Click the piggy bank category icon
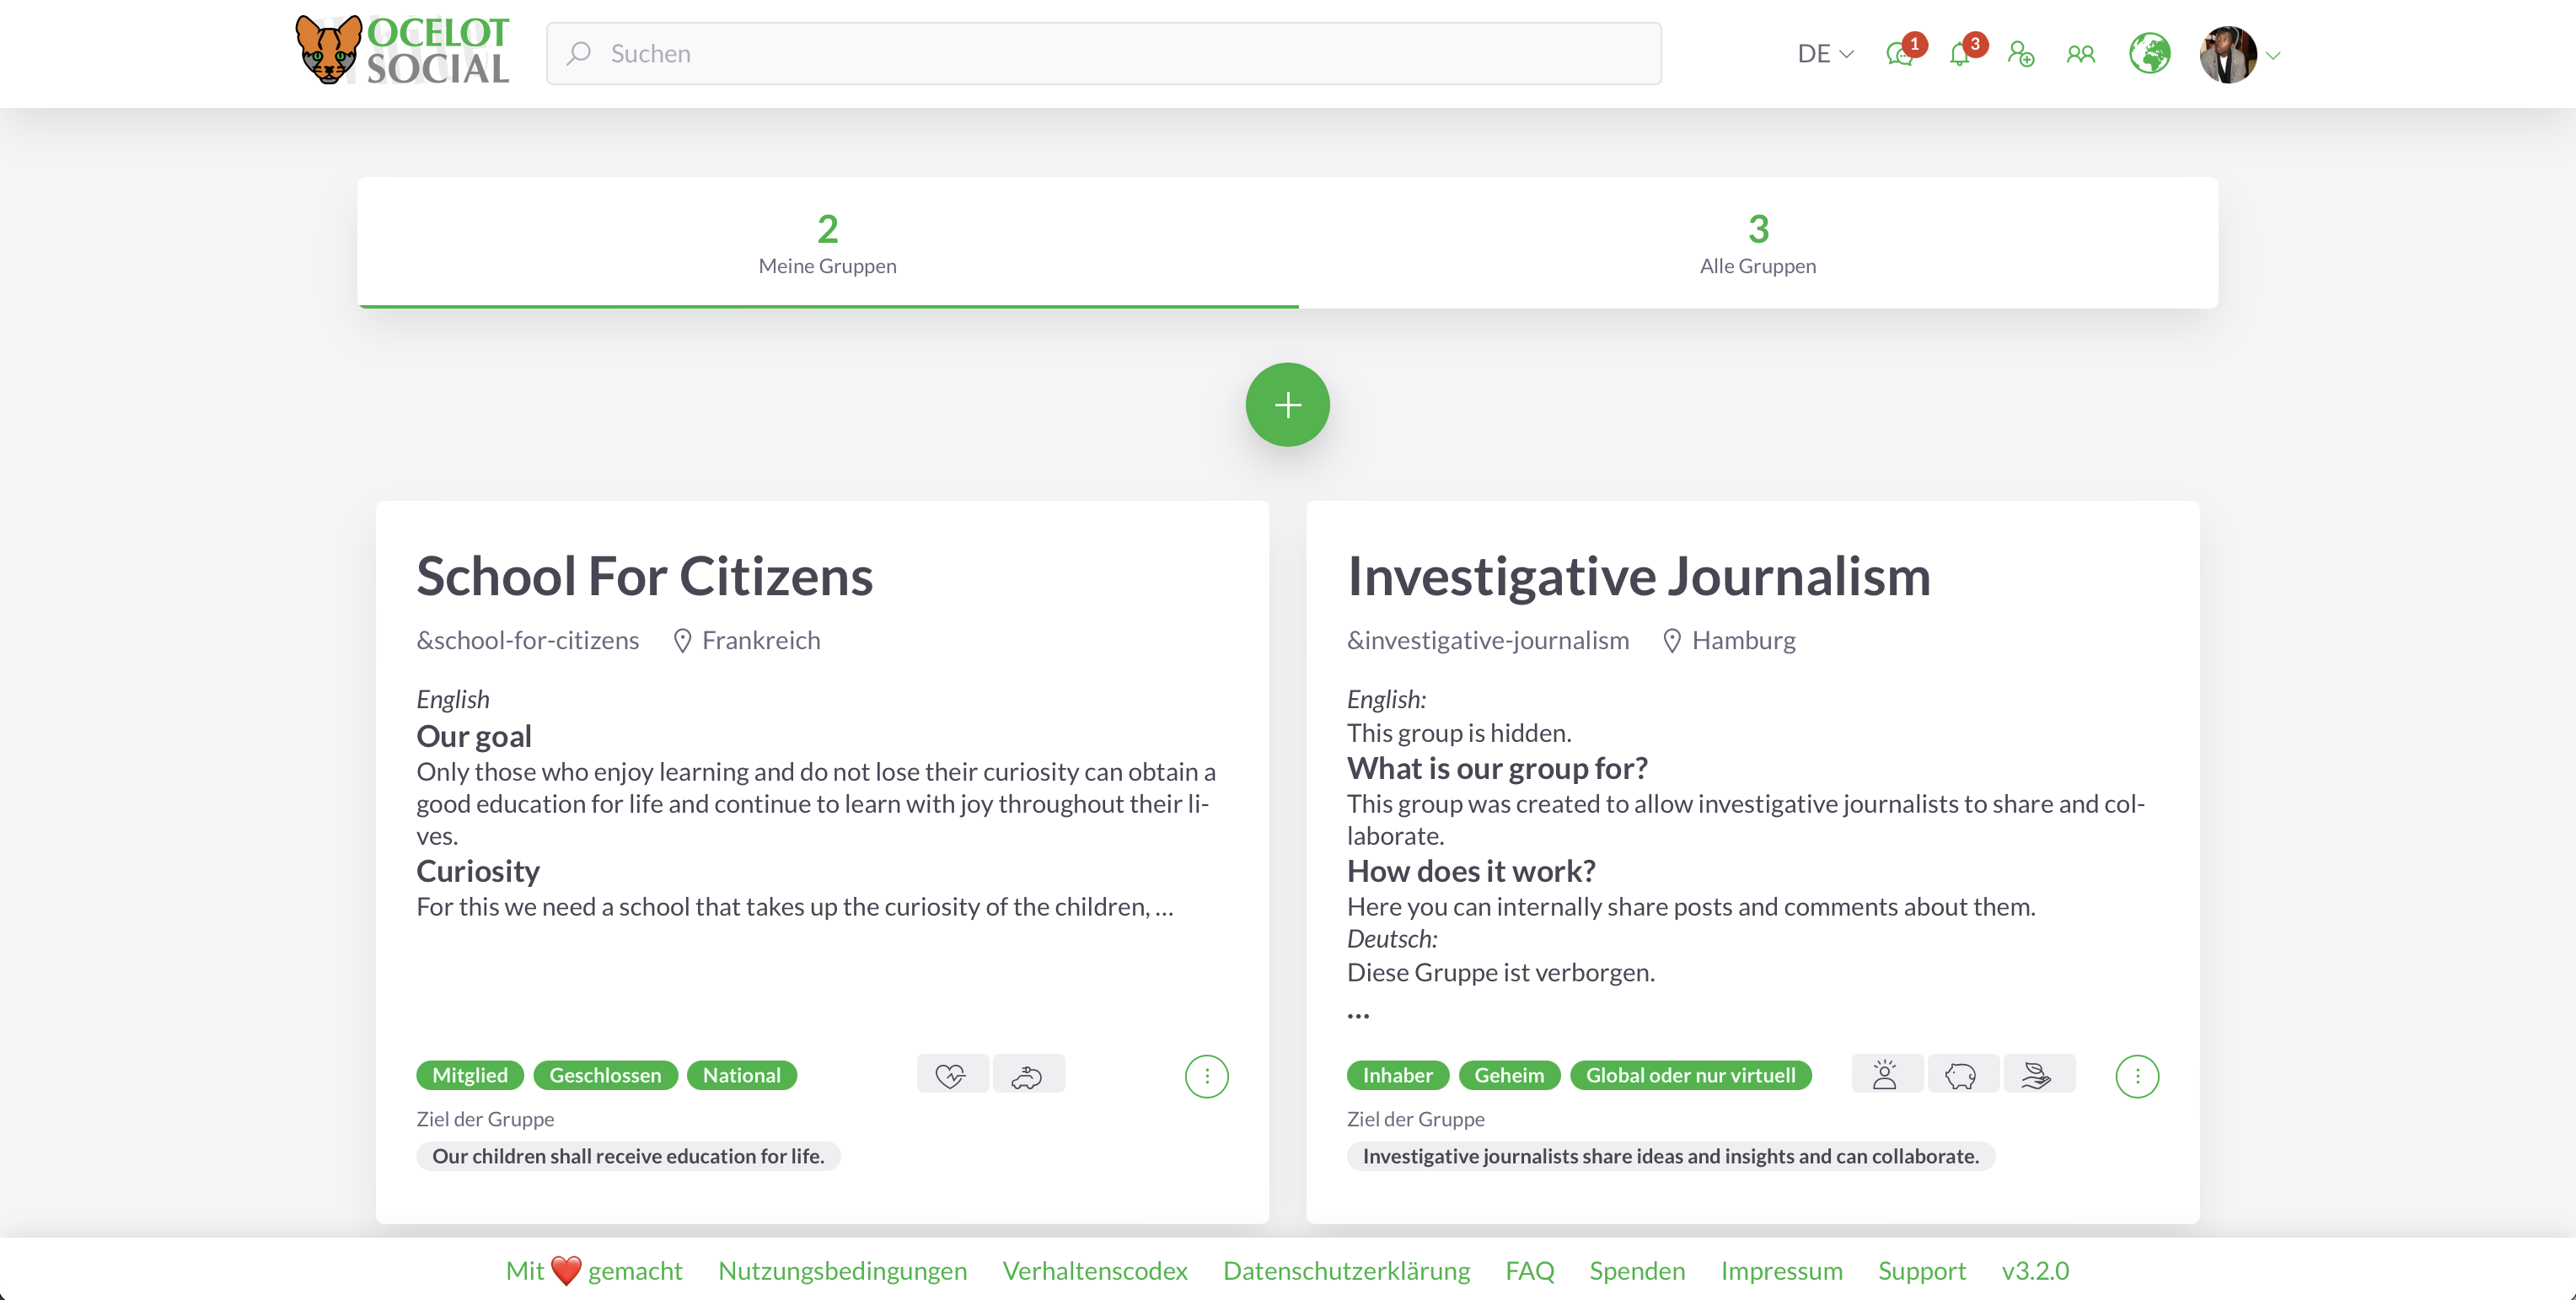 [1961, 1075]
